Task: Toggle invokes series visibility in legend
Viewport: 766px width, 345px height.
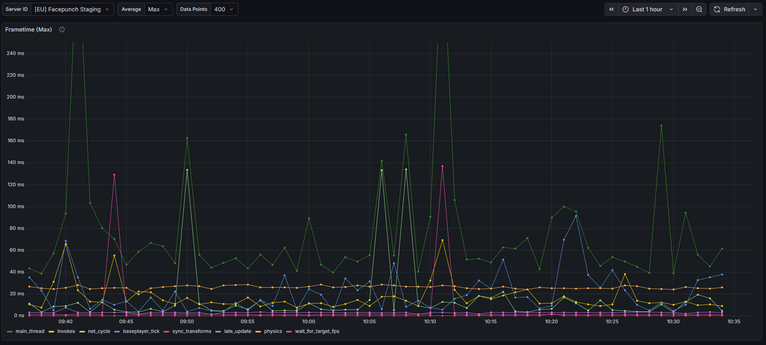Action: pos(66,331)
